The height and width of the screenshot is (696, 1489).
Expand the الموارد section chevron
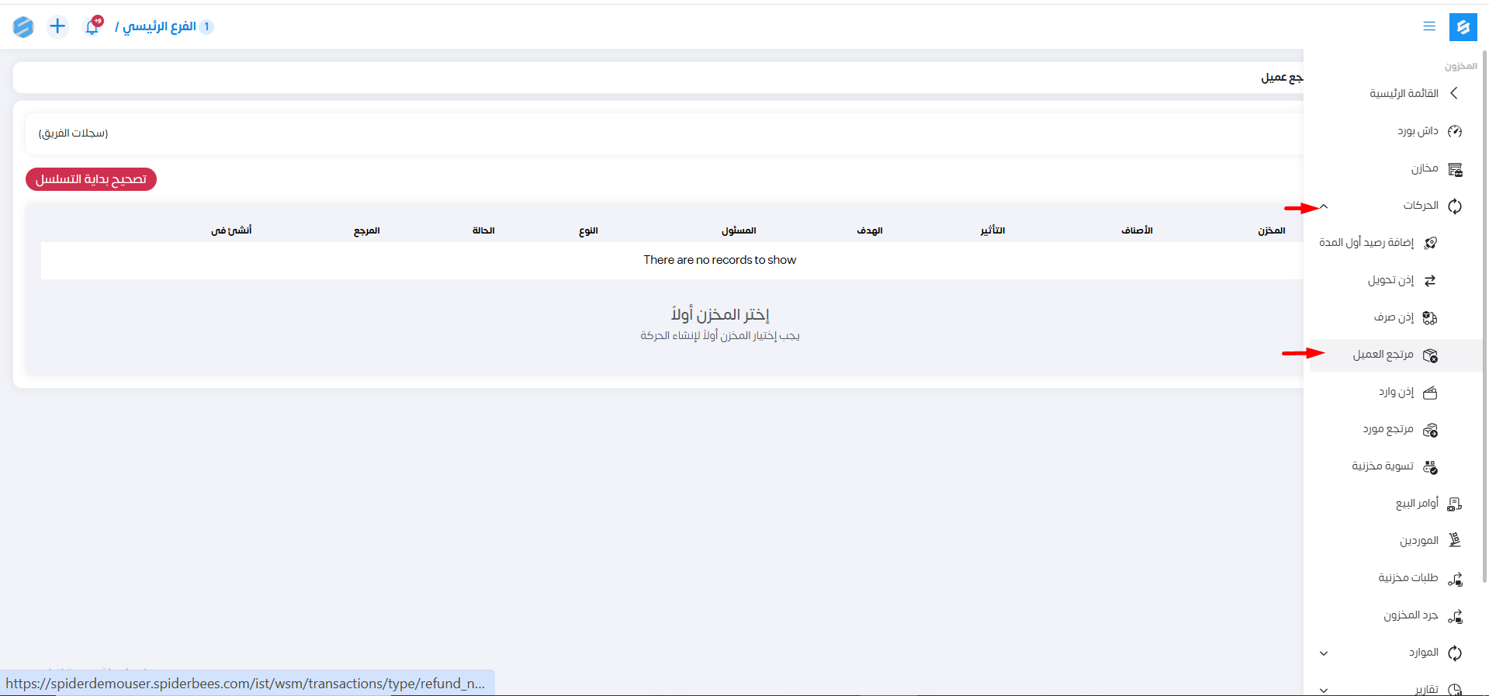pos(1324,653)
